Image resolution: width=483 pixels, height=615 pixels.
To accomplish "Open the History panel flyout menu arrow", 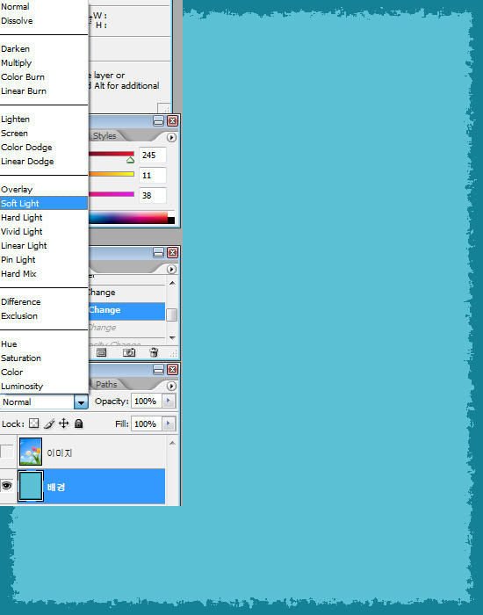I will [x=171, y=270].
